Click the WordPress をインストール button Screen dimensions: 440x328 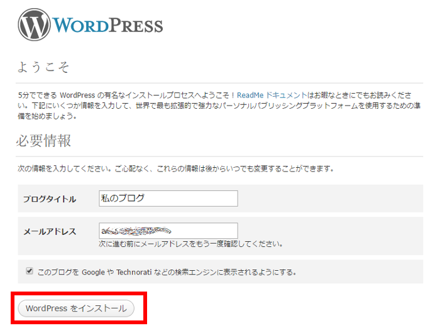(x=76, y=309)
